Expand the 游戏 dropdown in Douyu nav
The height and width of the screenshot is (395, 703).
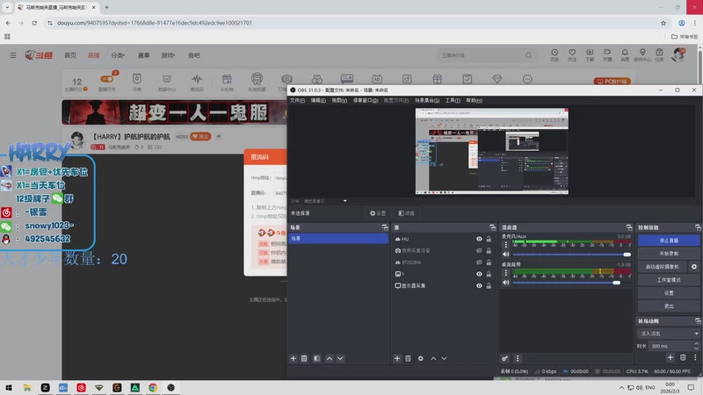168,55
